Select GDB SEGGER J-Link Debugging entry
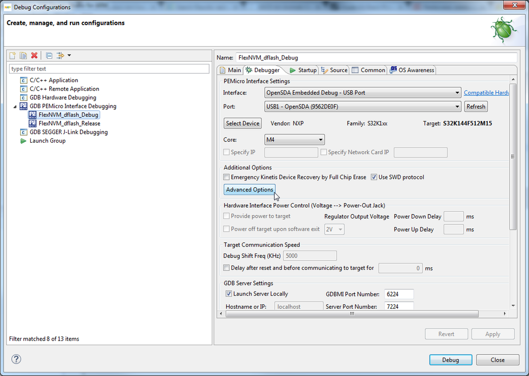 click(x=68, y=132)
